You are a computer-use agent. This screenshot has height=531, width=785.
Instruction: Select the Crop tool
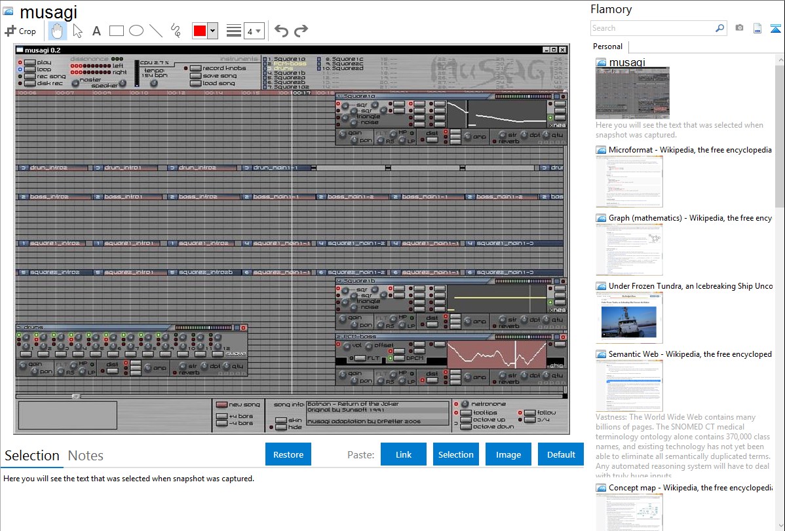pyautogui.click(x=20, y=31)
